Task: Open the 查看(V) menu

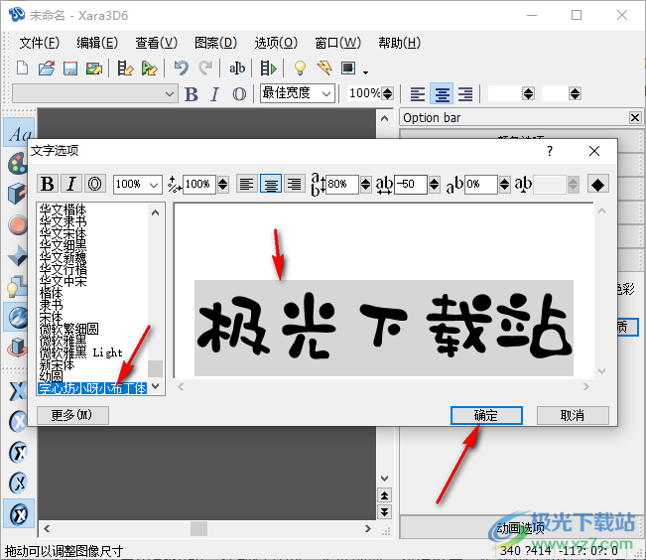Action: pyautogui.click(x=157, y=43)
